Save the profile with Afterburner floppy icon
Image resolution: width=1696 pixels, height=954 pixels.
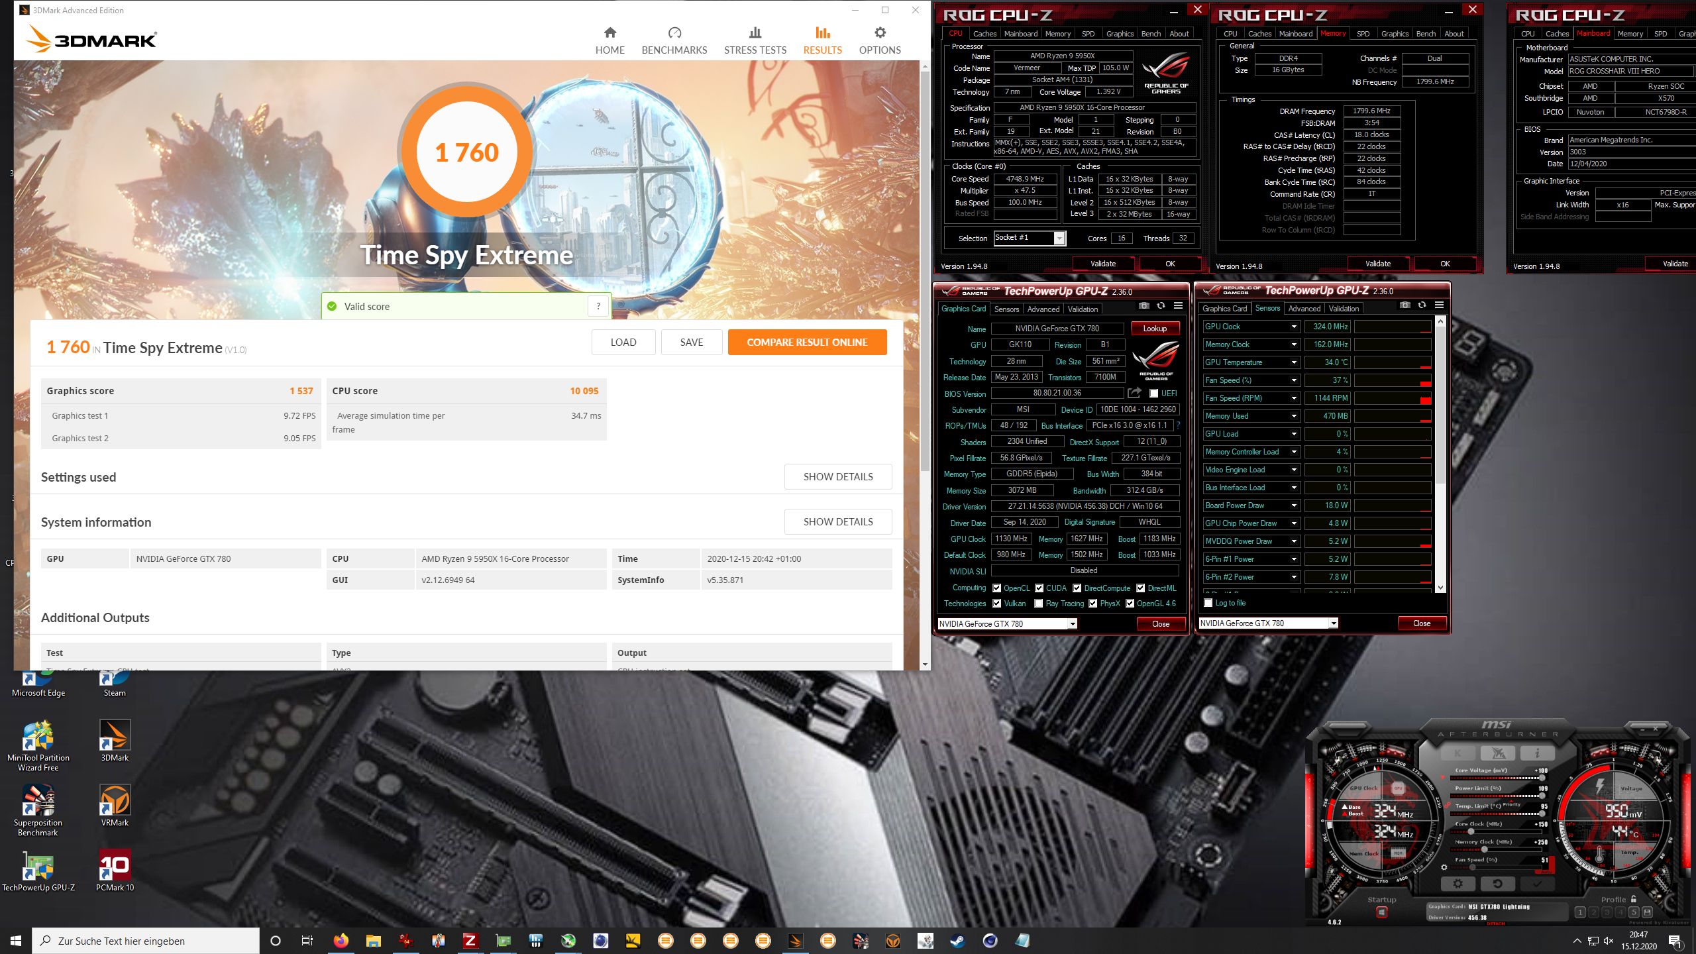click(x=1648, y=912)
